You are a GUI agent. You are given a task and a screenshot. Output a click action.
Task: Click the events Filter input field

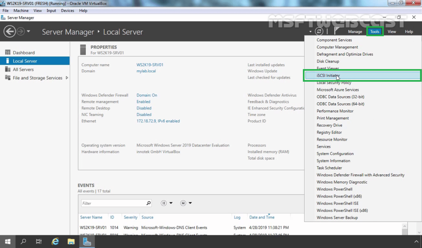[116, 203]
